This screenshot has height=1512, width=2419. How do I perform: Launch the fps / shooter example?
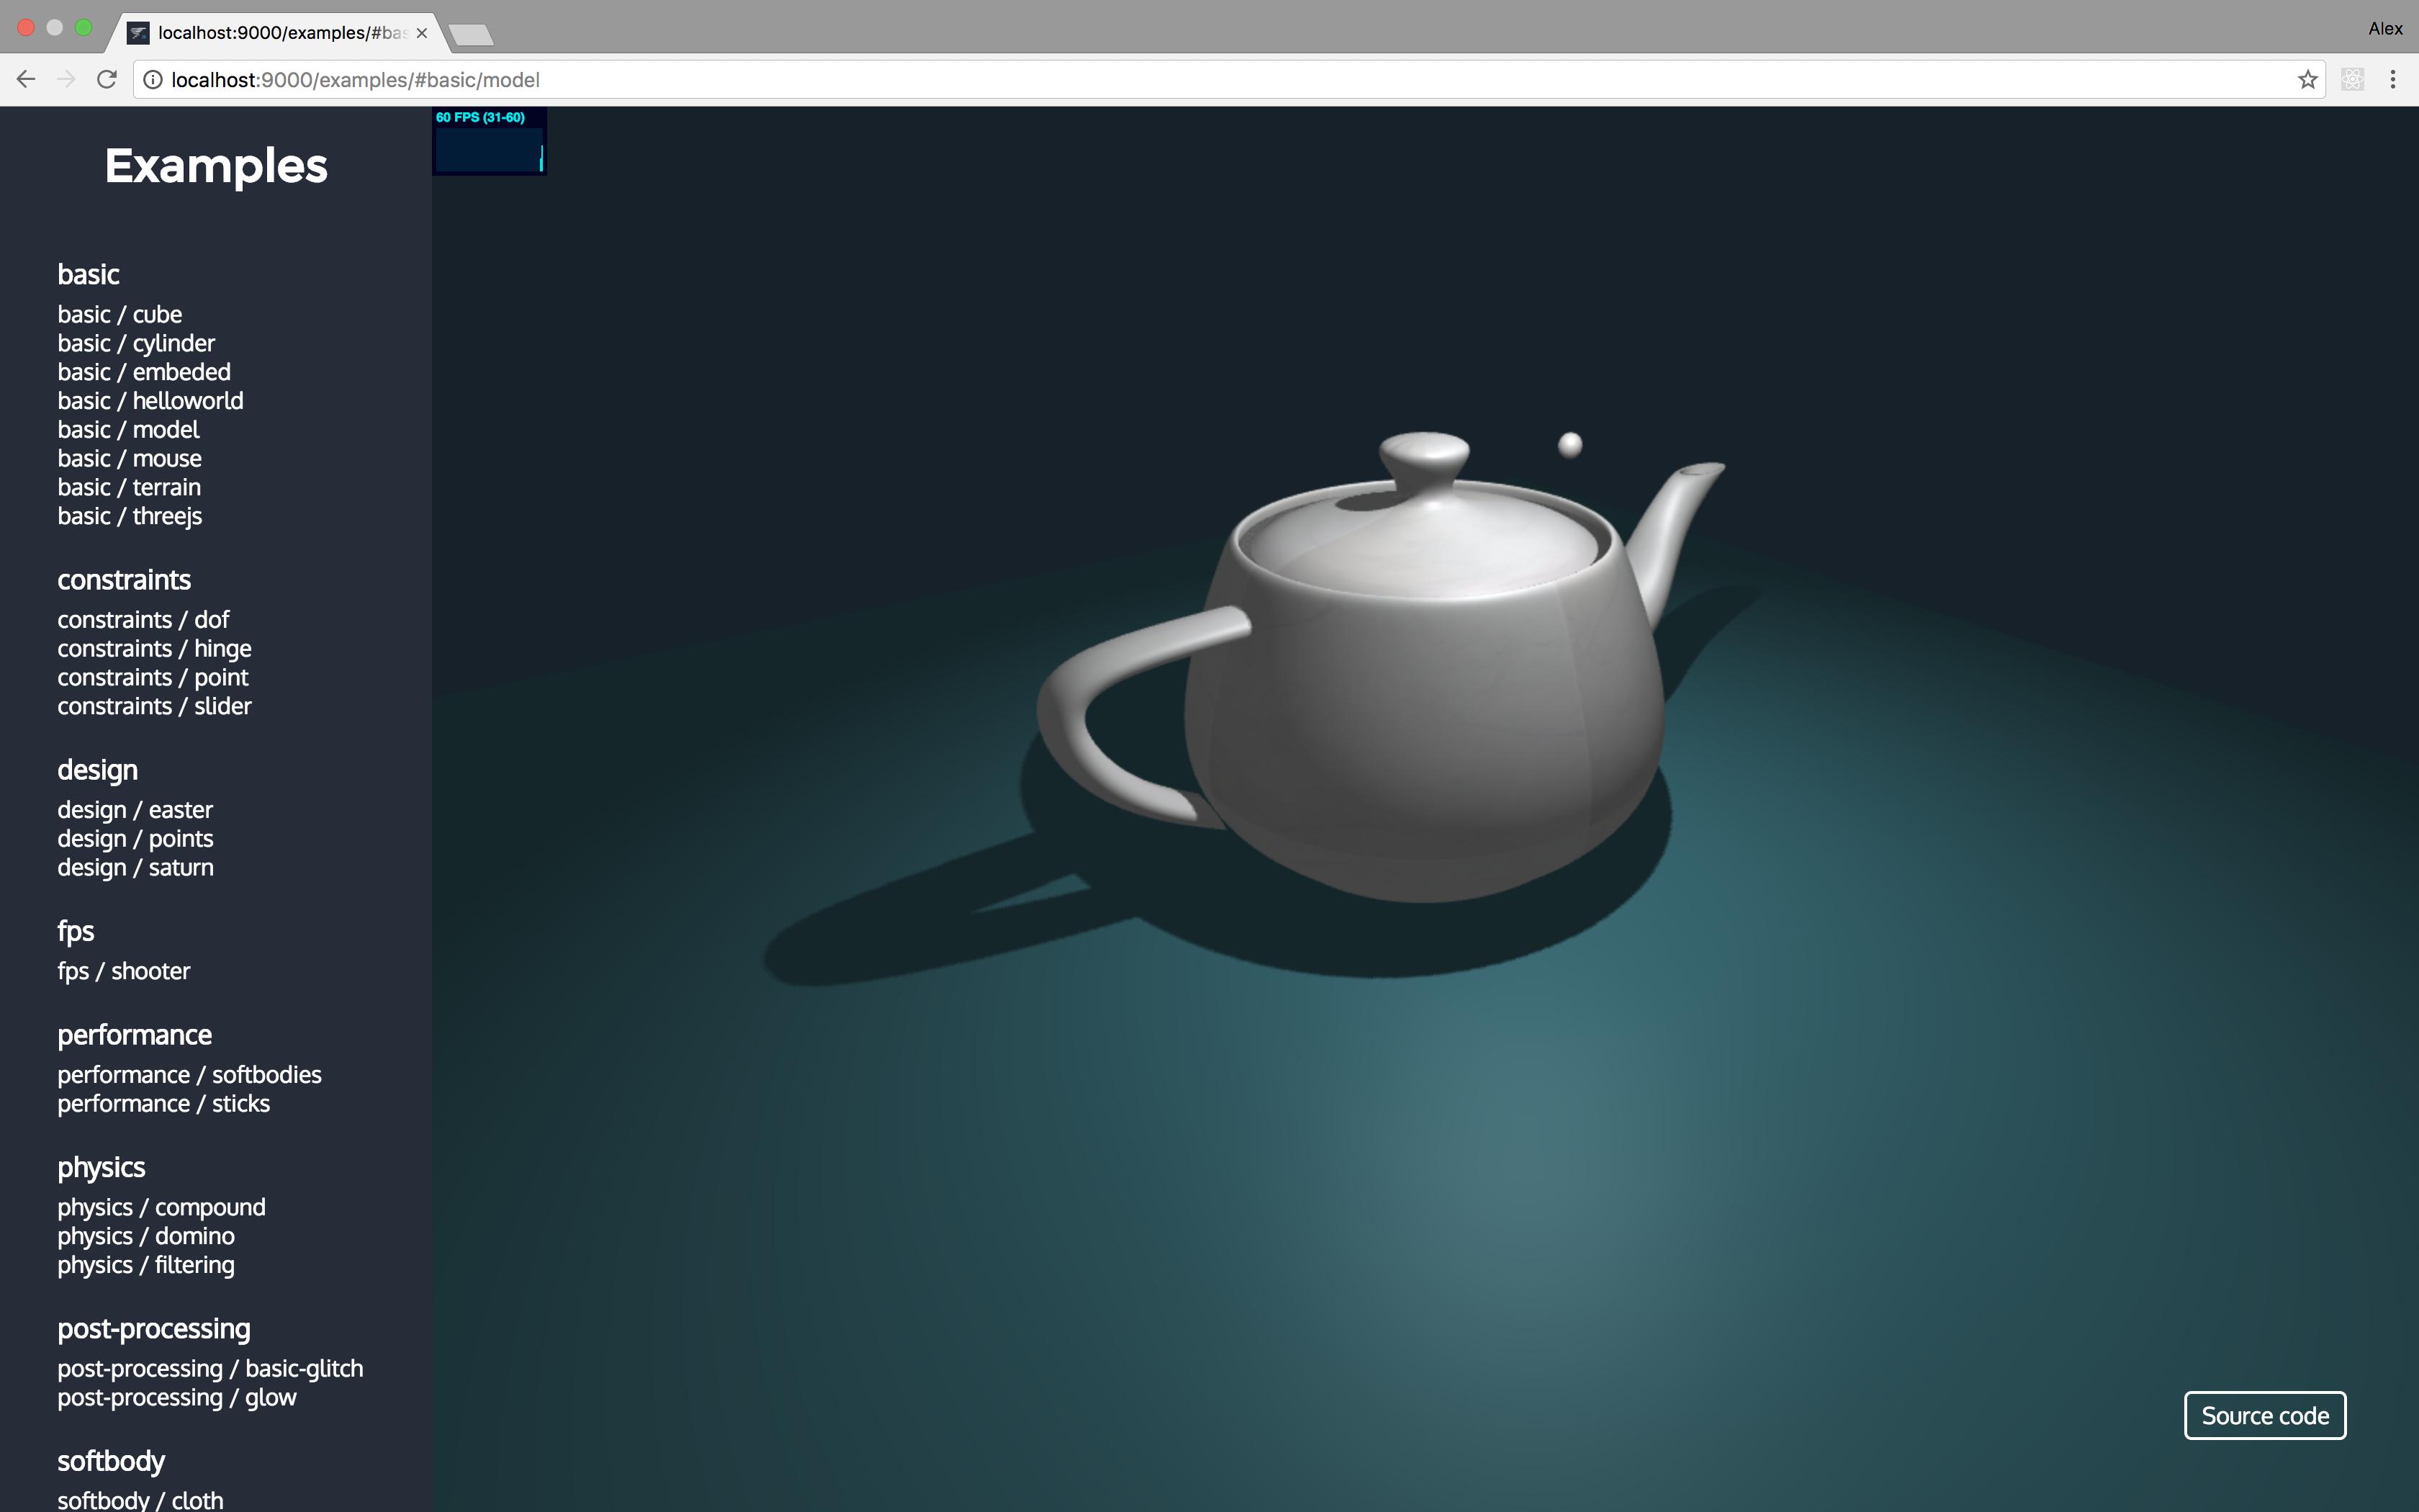point(123,972)
